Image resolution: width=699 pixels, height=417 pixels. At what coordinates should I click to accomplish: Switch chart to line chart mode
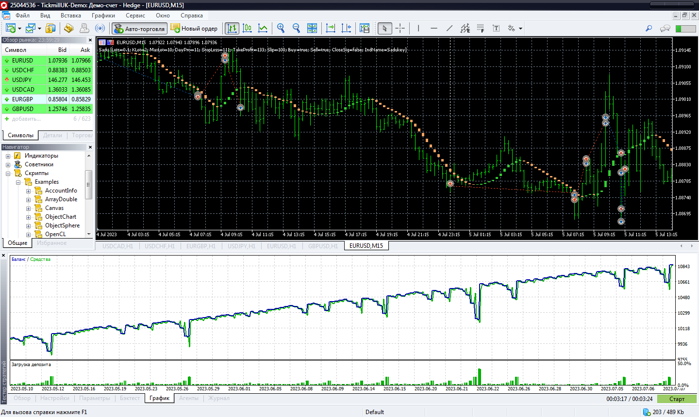263,28
